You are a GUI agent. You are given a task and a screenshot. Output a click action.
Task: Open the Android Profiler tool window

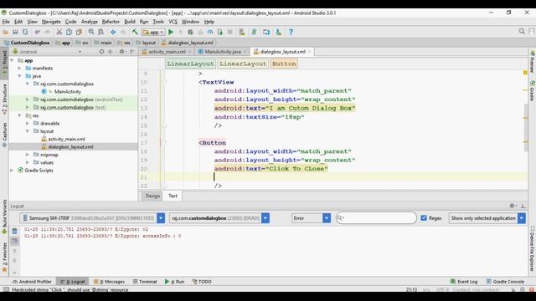pyautogui.click(x=32, y=282)
